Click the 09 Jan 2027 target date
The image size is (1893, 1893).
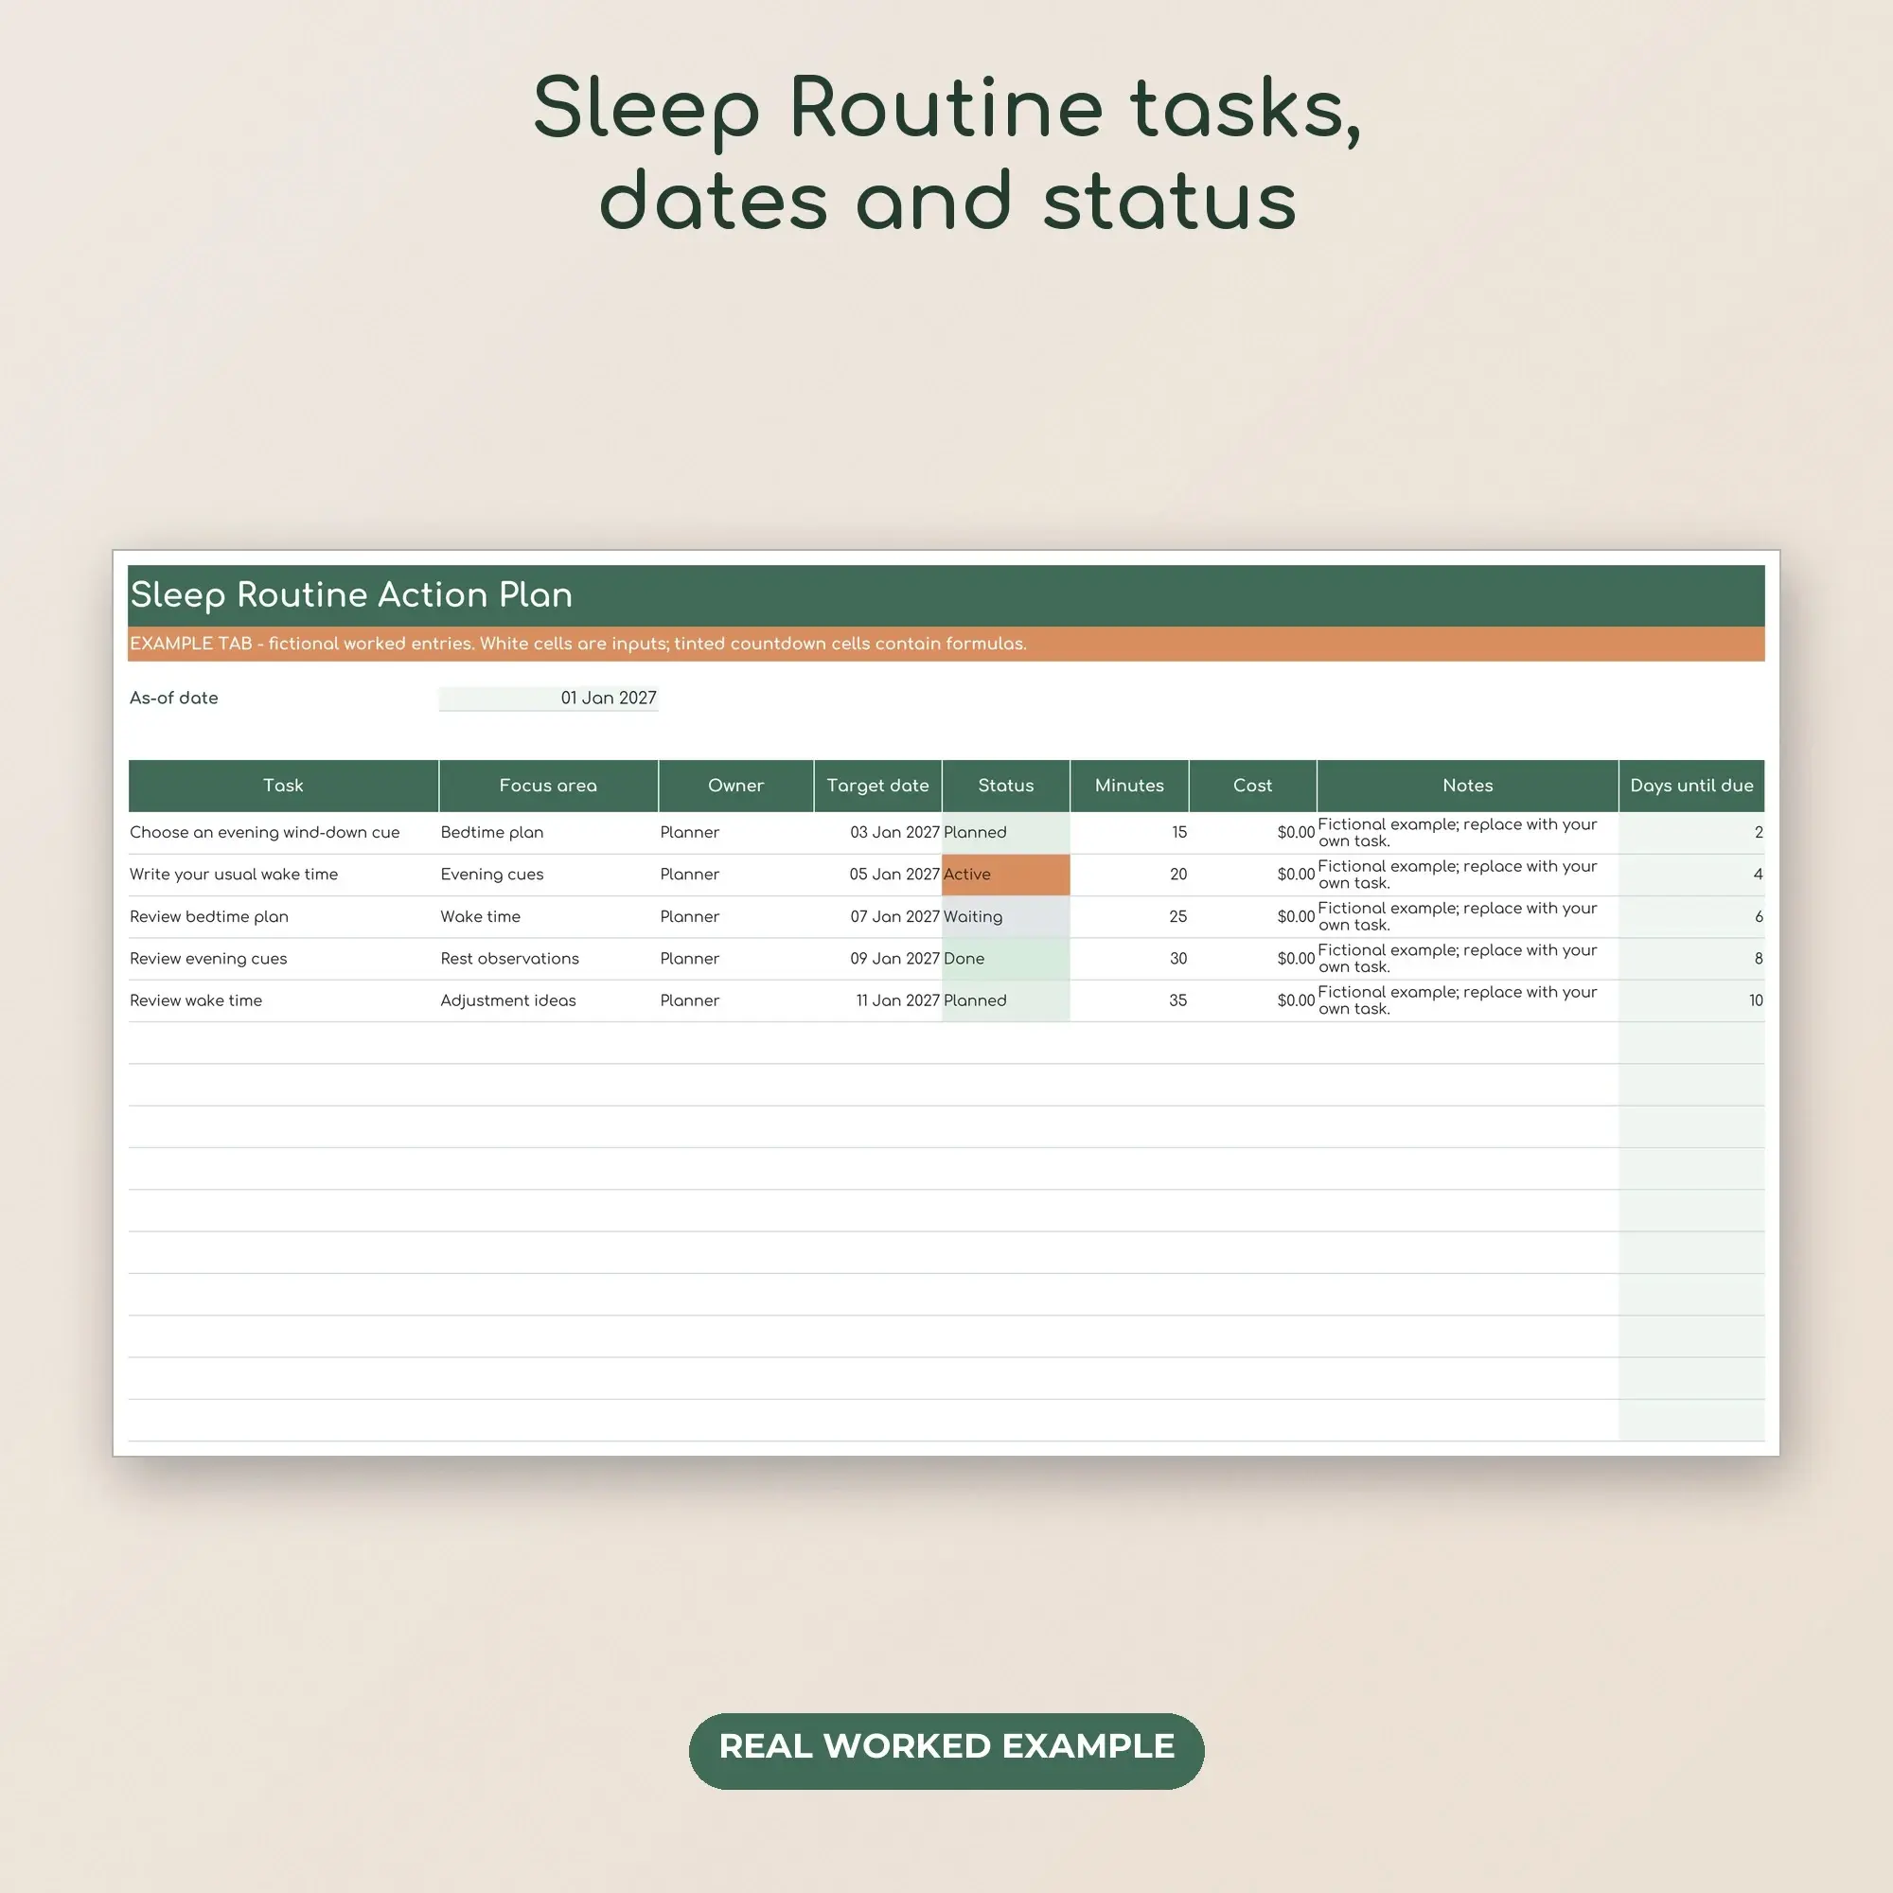pyautogui.click(x=878, y=959)
